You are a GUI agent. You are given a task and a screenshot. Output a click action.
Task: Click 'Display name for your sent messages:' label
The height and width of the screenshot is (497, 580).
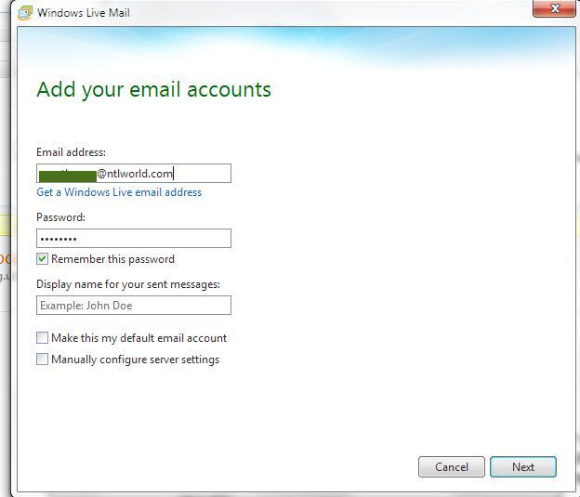click(128, 284)
